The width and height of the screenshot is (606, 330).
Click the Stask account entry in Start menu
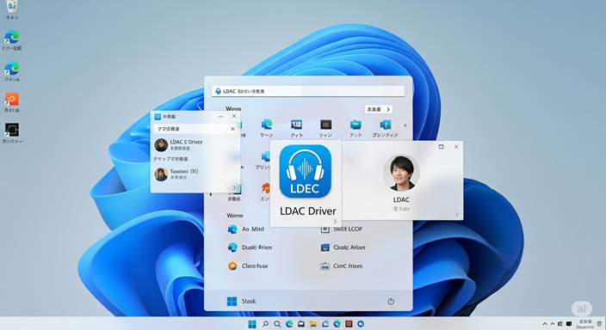[x=241, y=301]
